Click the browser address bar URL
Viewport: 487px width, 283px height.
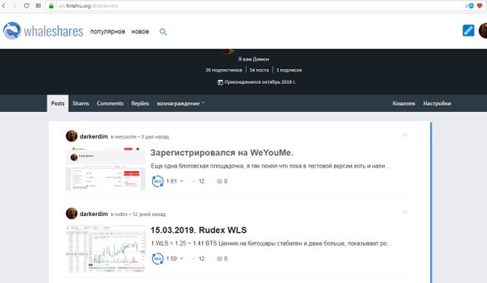pyautogui.click(x=88, y=6)
